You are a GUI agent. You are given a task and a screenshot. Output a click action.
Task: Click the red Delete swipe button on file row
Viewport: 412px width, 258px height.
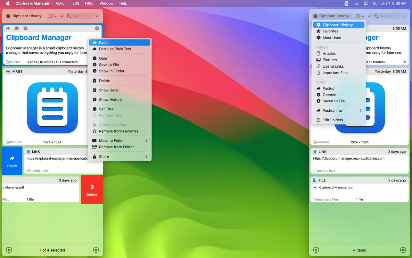point(92,189)
